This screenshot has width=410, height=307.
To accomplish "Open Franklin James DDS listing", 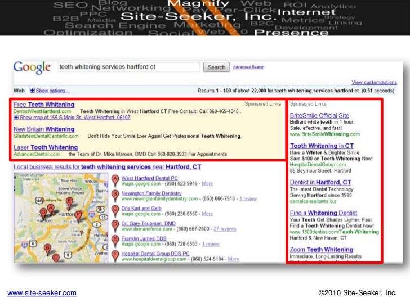I will [144, 238].
